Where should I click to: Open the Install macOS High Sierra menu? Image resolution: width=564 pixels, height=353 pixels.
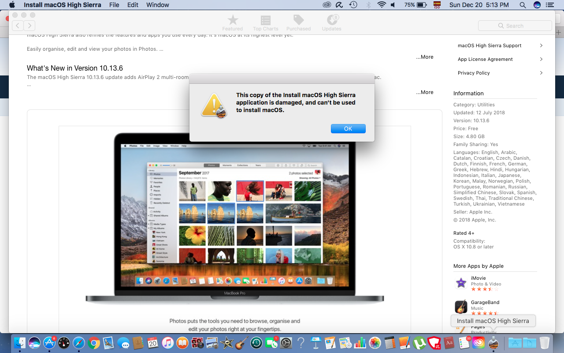tap(62, 5)
